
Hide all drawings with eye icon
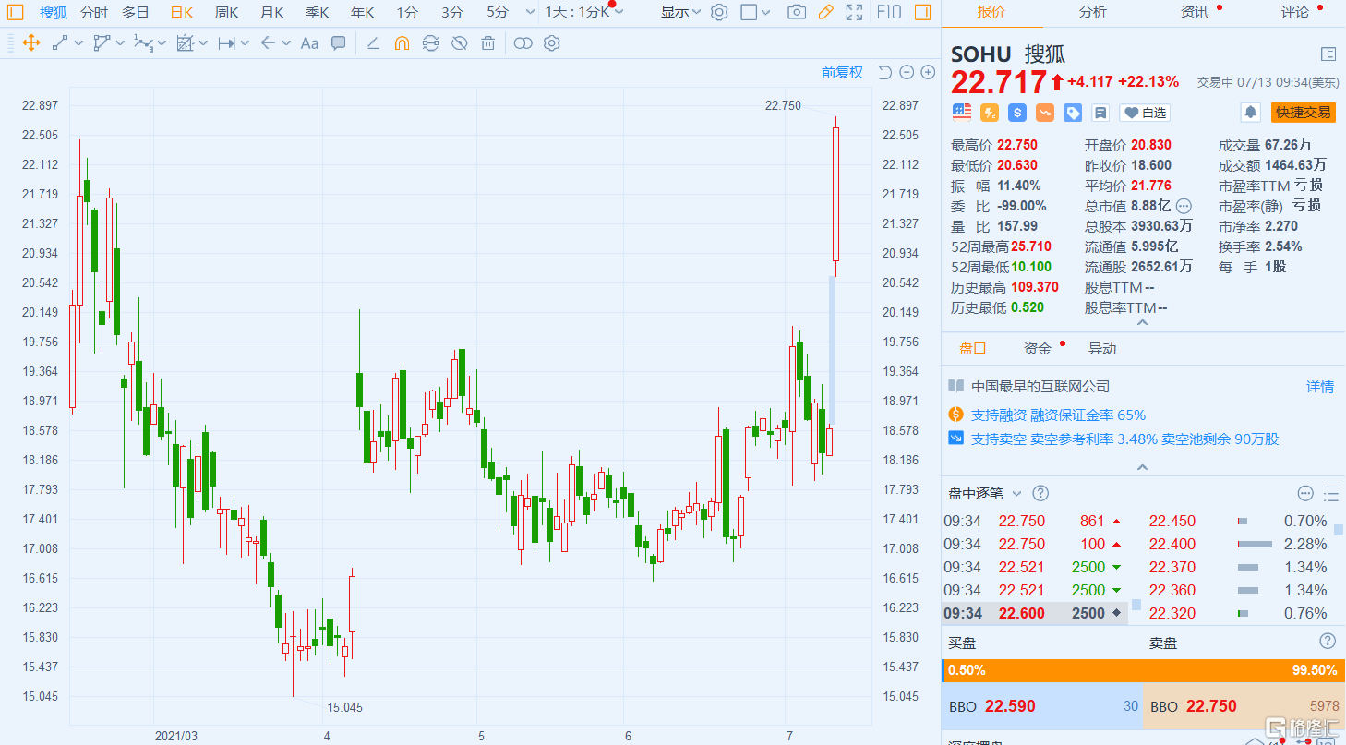tap(459, 42)
